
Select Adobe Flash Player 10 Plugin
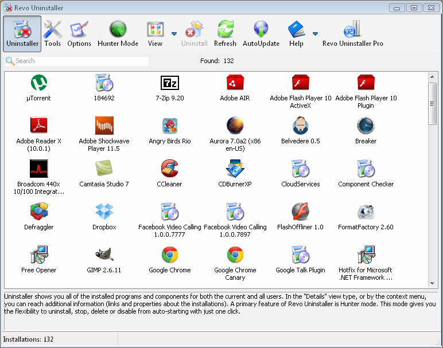point(366,92)
